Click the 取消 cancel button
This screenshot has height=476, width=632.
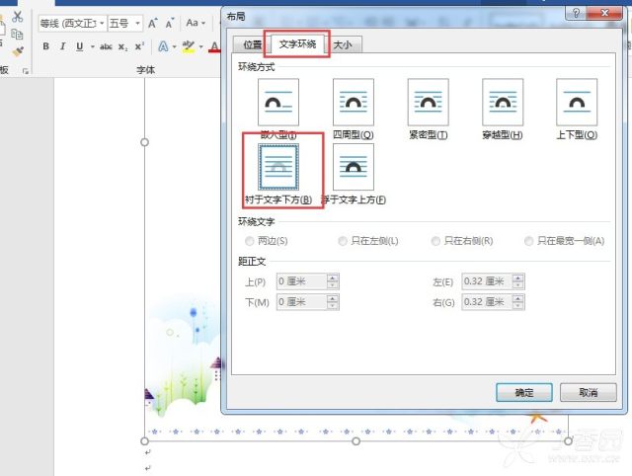589,392
